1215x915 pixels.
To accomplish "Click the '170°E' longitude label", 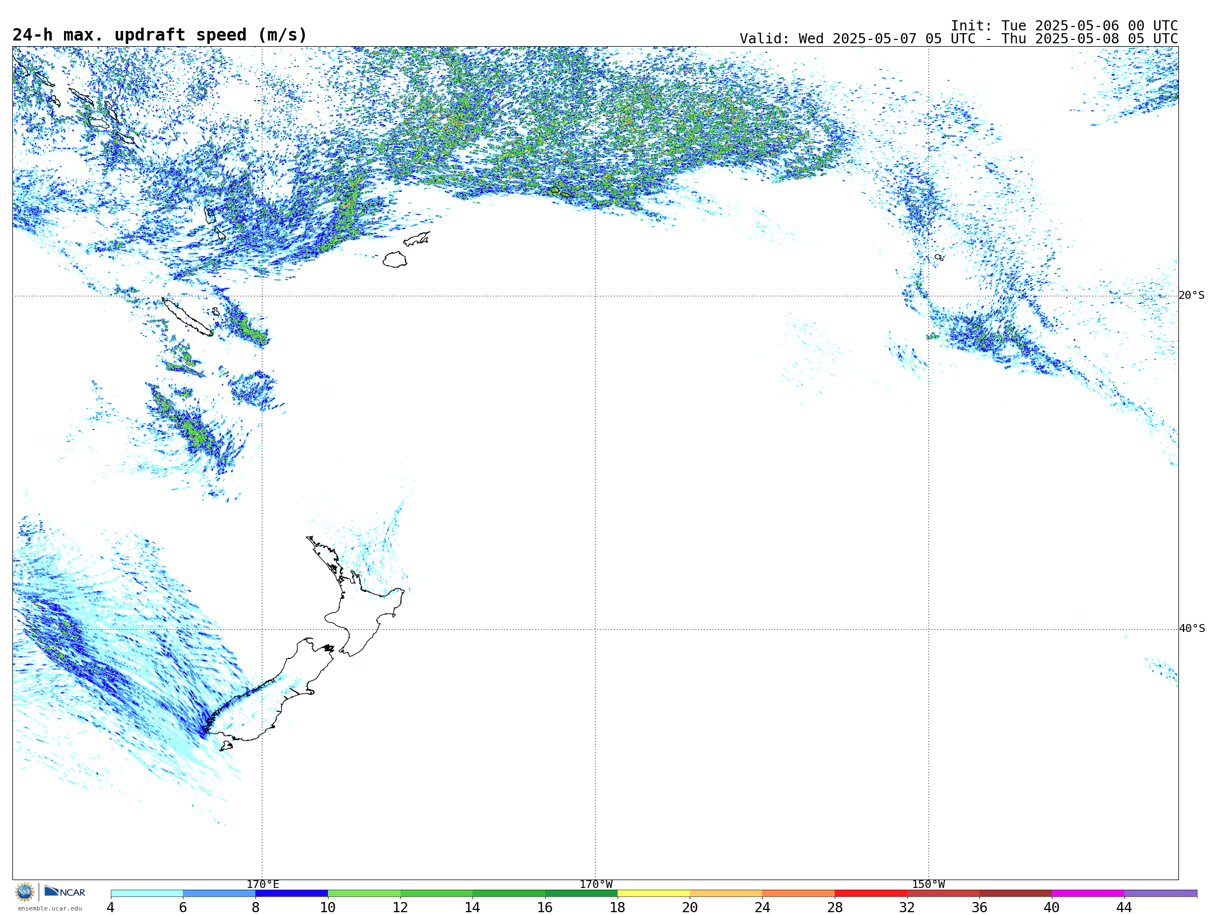I will tap(263, 884).
